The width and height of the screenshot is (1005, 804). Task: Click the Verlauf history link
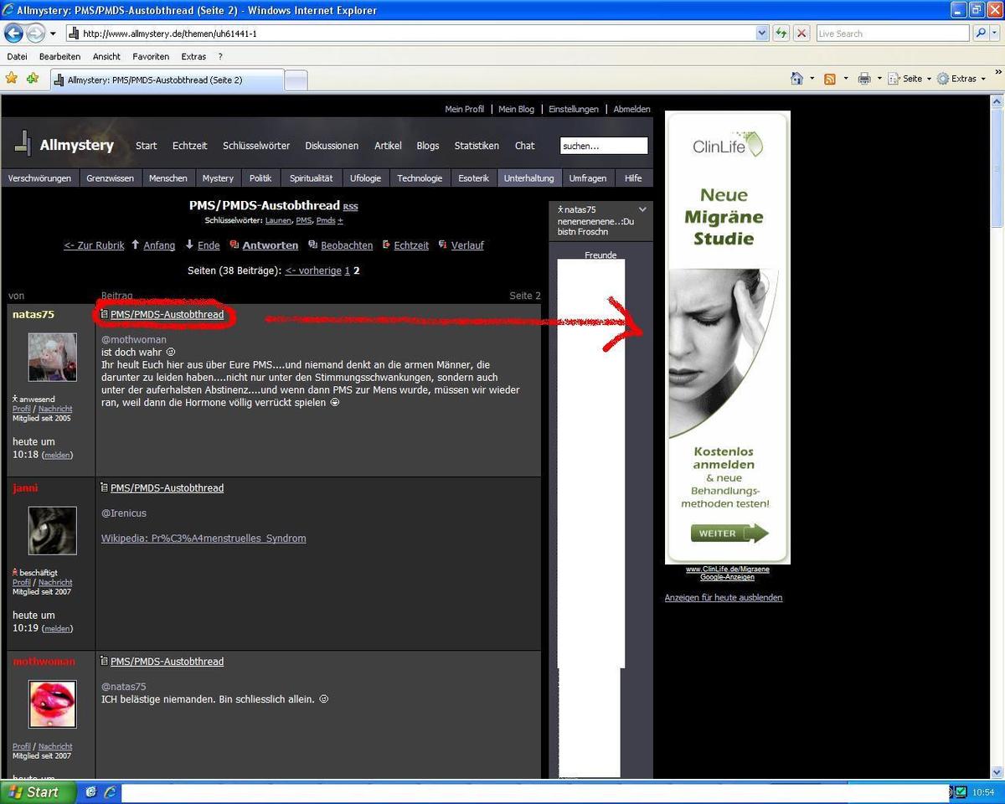click(461, 245)
